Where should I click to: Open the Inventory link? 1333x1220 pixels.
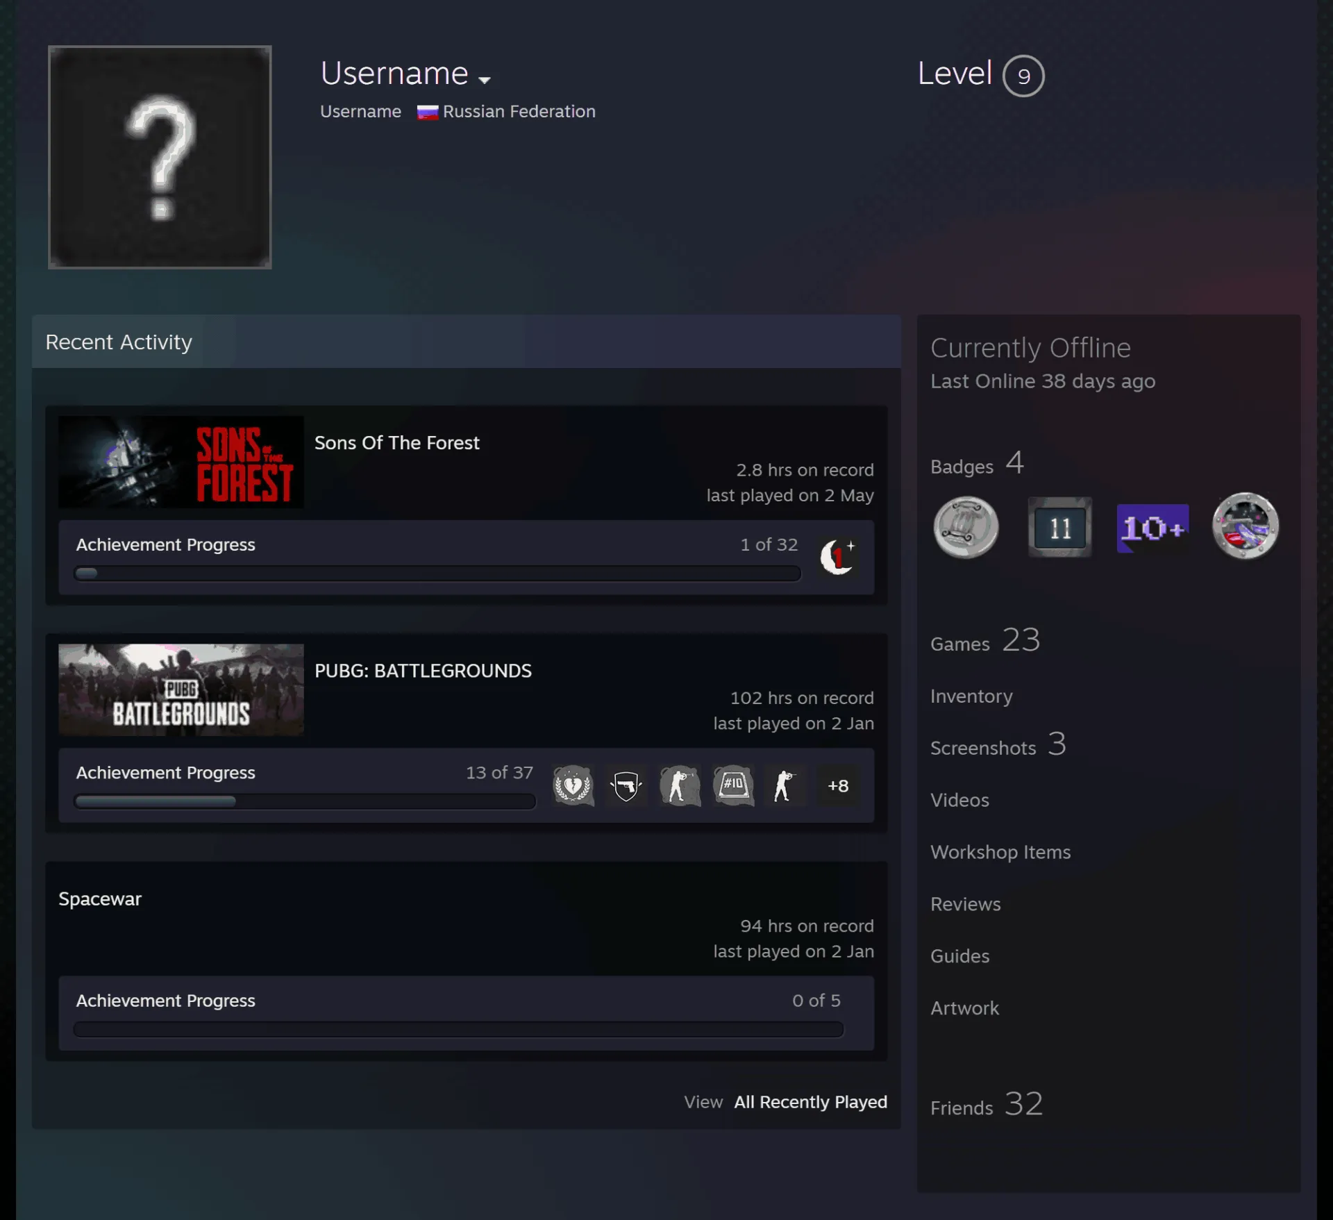point(971,696)
